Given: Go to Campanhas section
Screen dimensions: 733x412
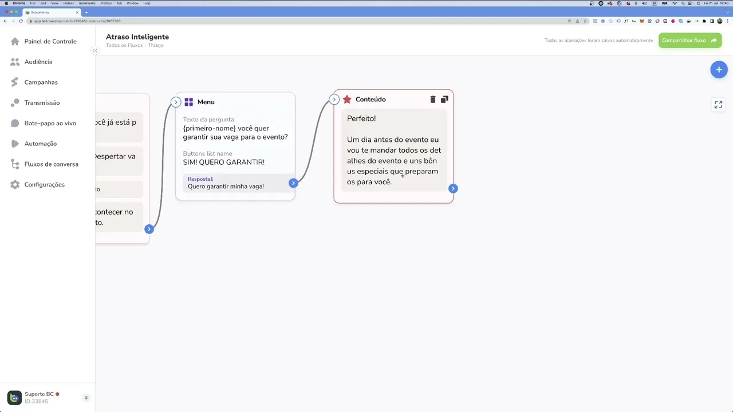Looking at the screenshot, I should [41, 82].
